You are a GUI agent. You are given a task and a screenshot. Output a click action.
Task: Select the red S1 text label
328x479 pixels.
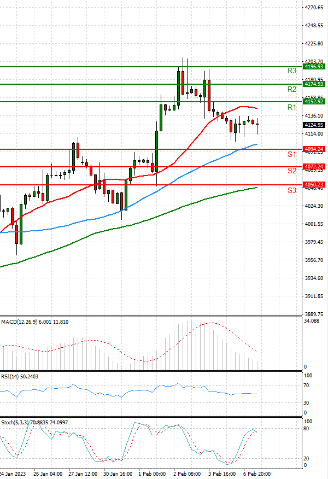292,154
